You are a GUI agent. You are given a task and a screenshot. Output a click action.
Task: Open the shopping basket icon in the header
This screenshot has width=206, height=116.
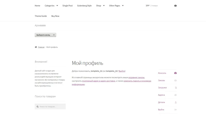pyautogui.click(x=175, y=5)
